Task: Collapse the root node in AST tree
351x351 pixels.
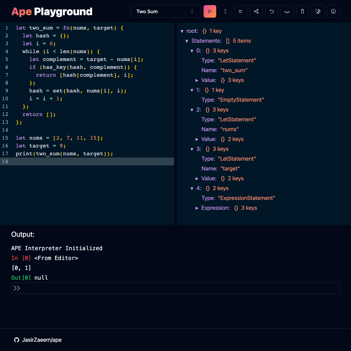Action: click(182, 31)
